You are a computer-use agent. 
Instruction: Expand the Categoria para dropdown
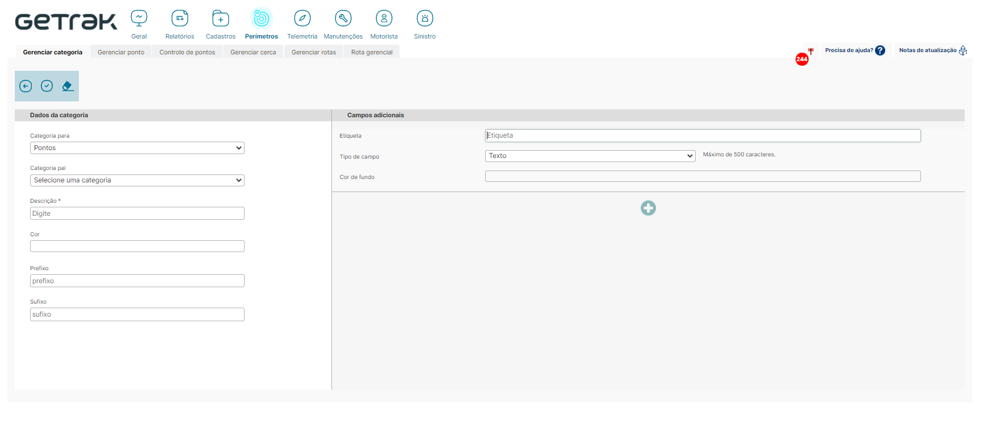[137, 148]
